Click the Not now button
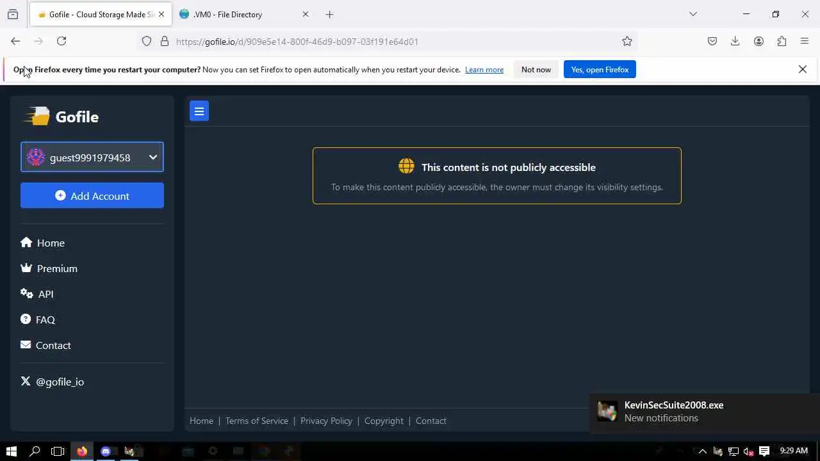The height and width of the screenshot is (461, 820). (536, 69)
